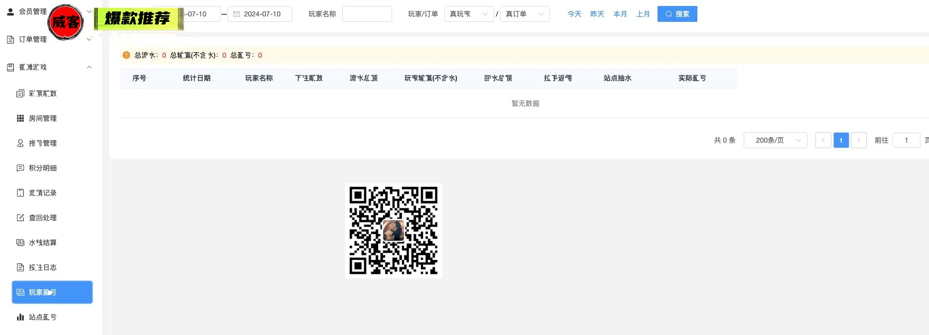
Task: Click the 回水总额 column header
Action: click(x=498, y=78)
